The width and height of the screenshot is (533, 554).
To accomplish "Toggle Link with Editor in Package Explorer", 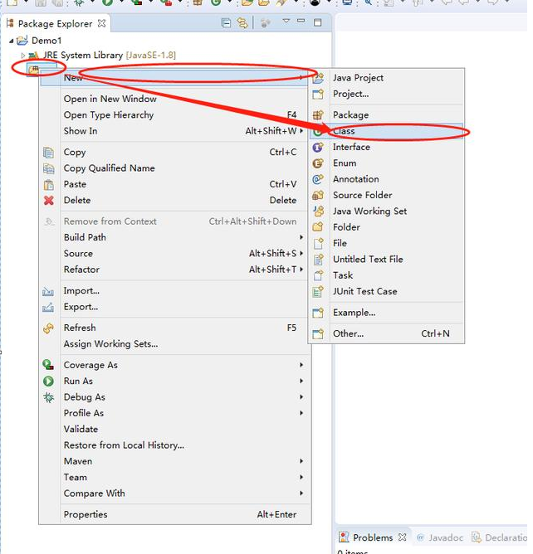I will 242,23.
